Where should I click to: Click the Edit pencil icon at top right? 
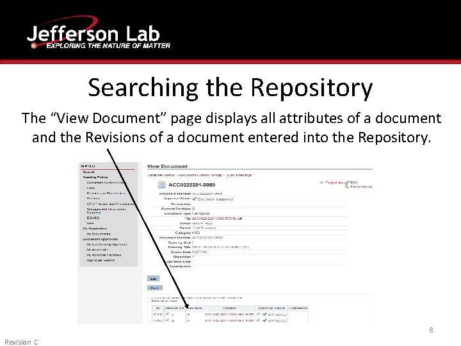tap(347, 183)
